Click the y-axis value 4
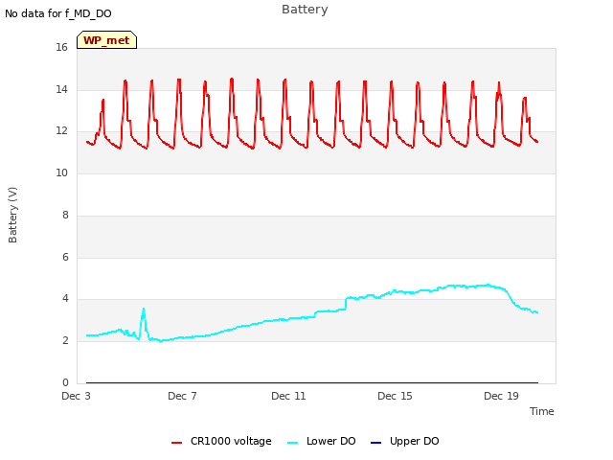 (65, 298)
